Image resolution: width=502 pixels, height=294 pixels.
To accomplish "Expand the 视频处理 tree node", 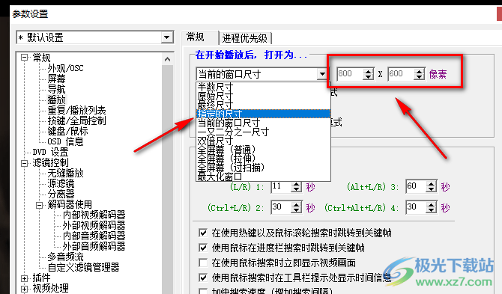I will [24, 289].
